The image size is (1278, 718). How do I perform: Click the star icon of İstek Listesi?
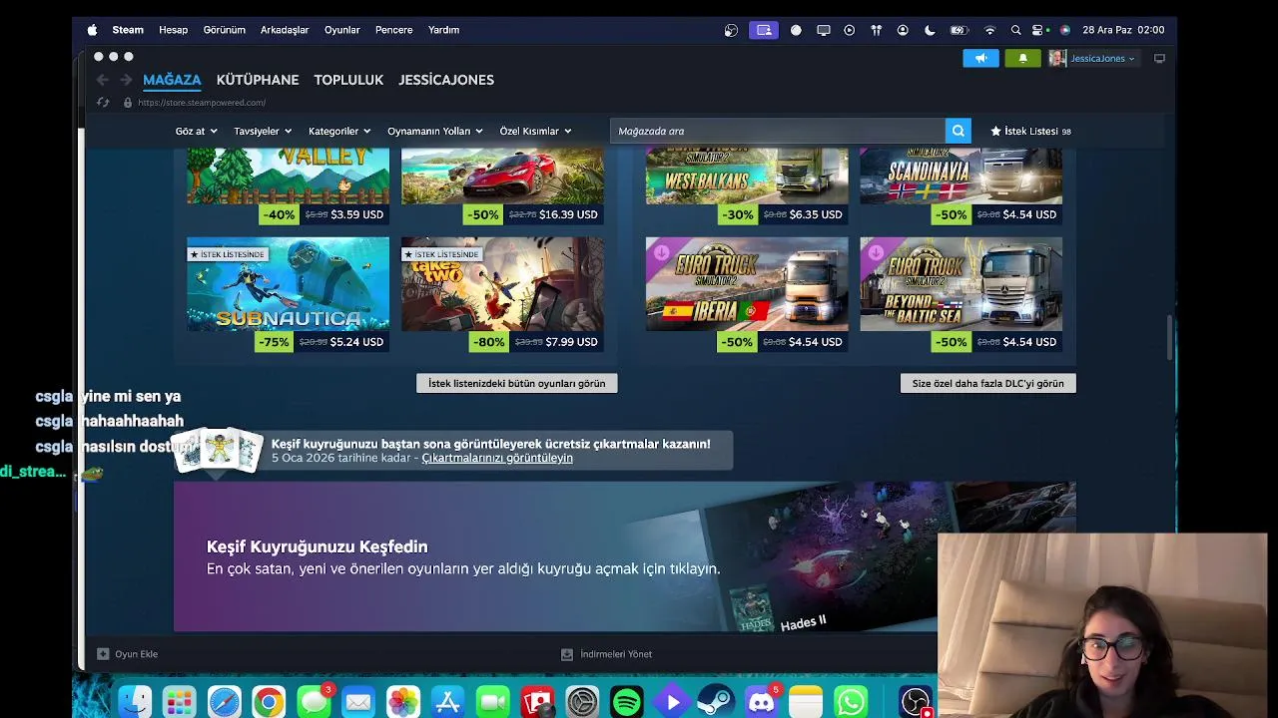[x=995, y=131]
